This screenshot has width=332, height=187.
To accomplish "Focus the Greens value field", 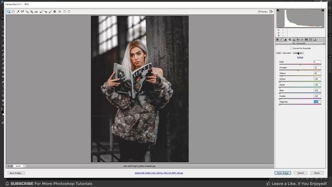I will [317, 79].
